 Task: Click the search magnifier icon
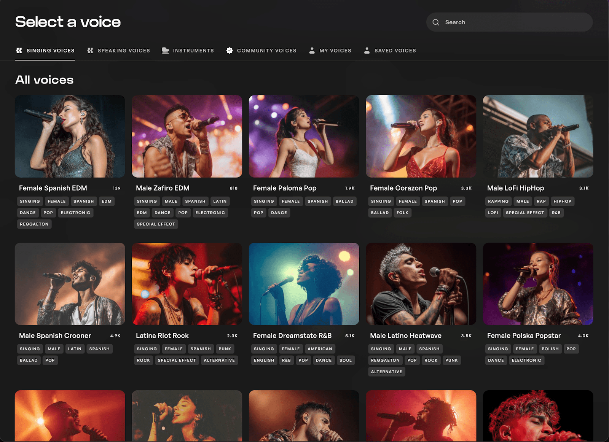coord(436,22)
